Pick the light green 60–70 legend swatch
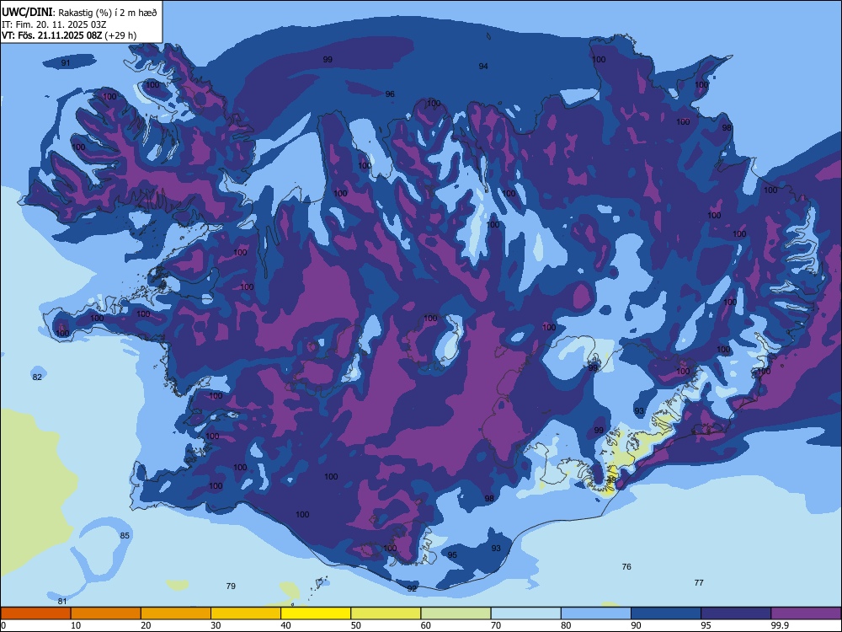Screen dimensions: 842x632 pyautogui.click(x=456, y=613)
